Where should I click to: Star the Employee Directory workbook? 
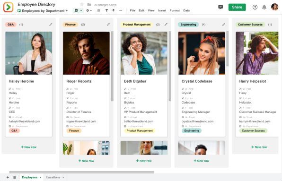coord(82,4)
